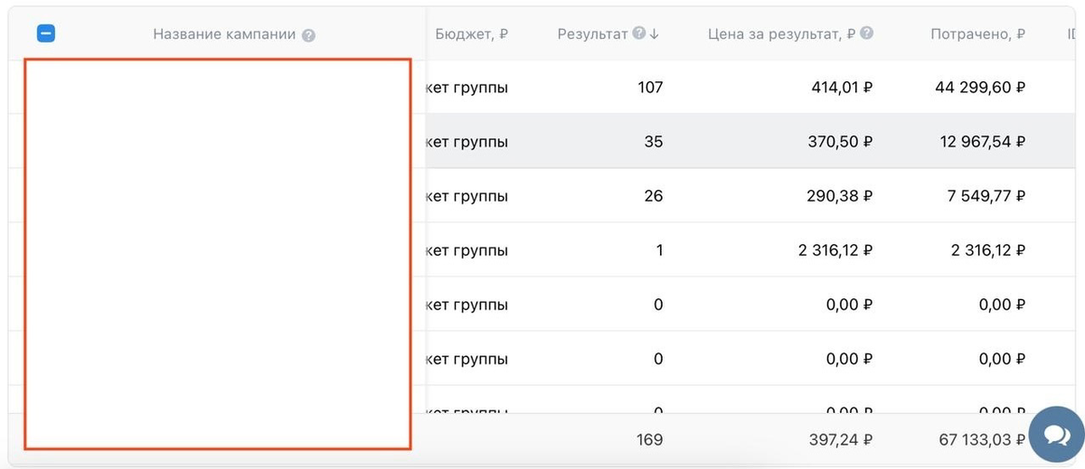Click help icon beside Результат header

click(x=639, y=34)
